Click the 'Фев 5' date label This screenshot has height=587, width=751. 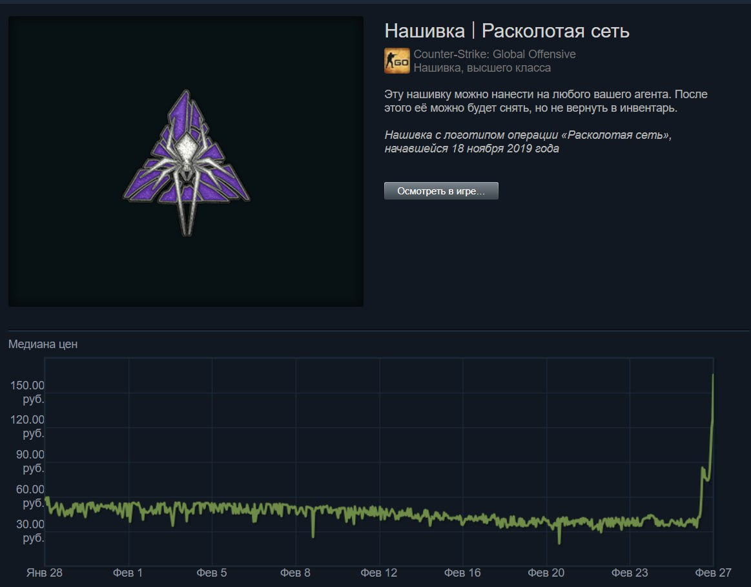coord(211,573)
